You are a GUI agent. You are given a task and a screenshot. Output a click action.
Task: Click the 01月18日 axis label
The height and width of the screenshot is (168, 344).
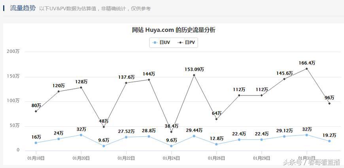coord(36,158)
